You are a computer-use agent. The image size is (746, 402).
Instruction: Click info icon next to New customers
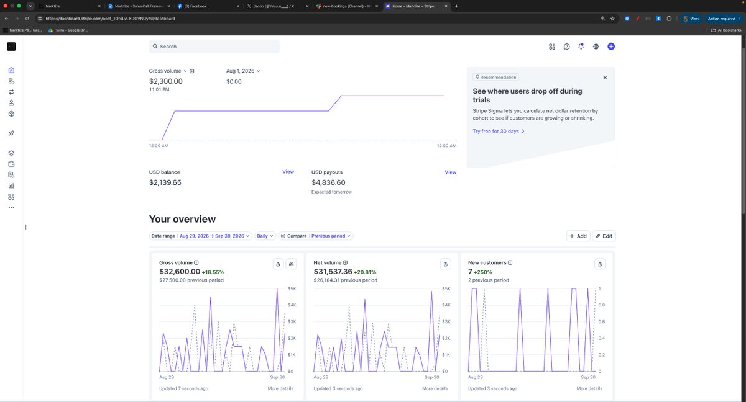pos(510,263)
